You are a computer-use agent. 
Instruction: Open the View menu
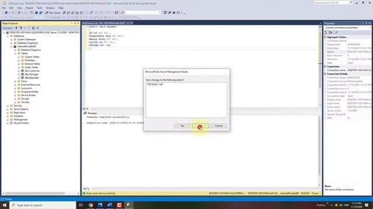tap(19, 8)
